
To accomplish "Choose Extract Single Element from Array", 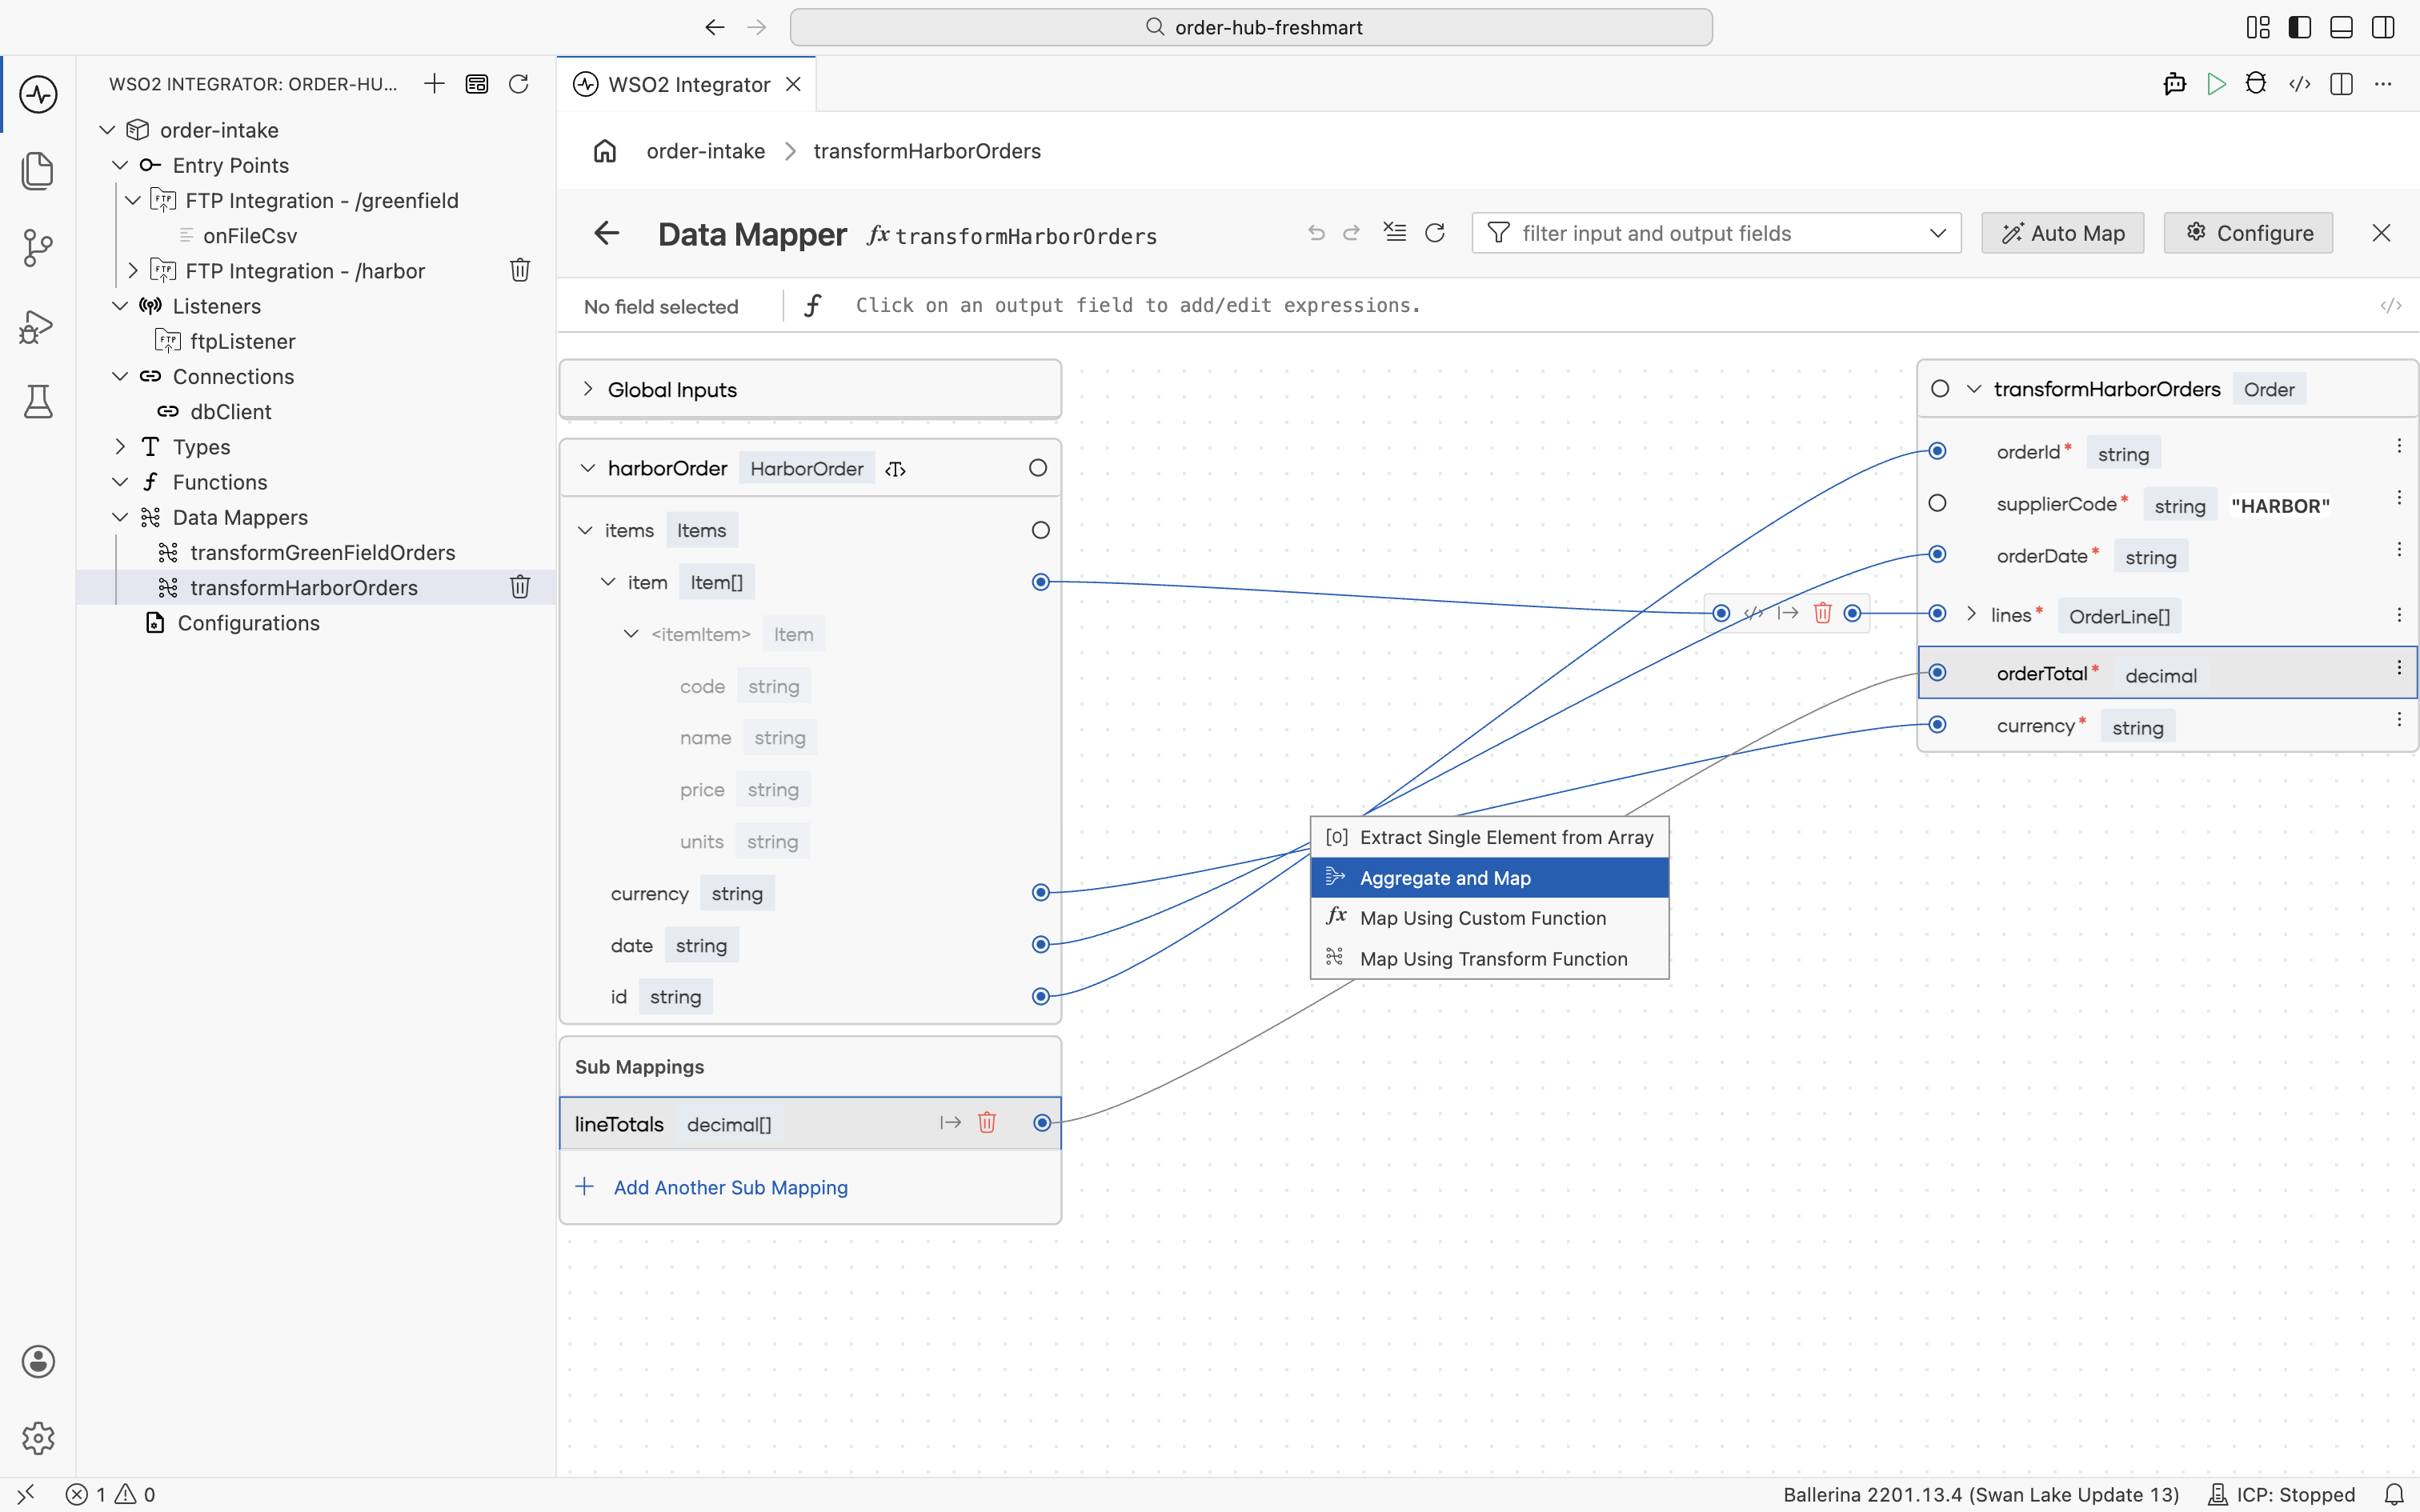I will click(1489, 837).
